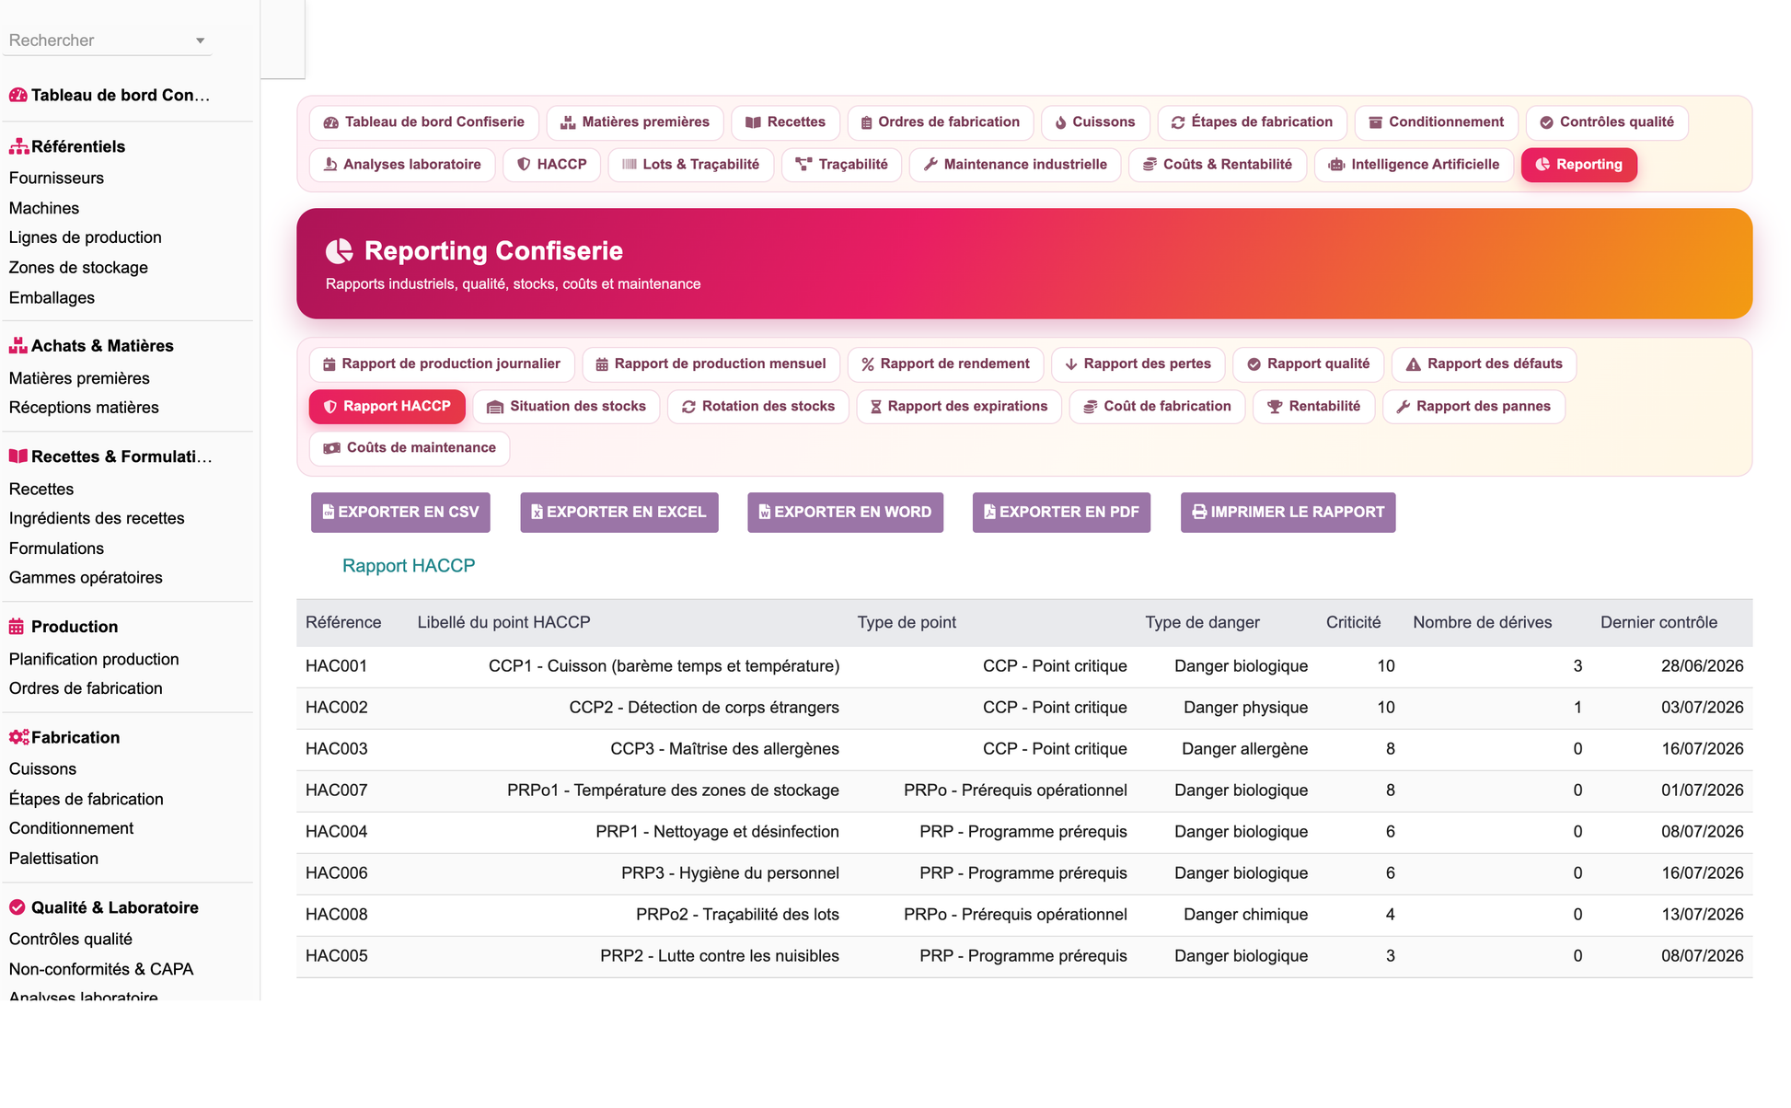Select the Traçabilité top tab
This screenshot has width=1791, height=1108.
tap(841, 165)
